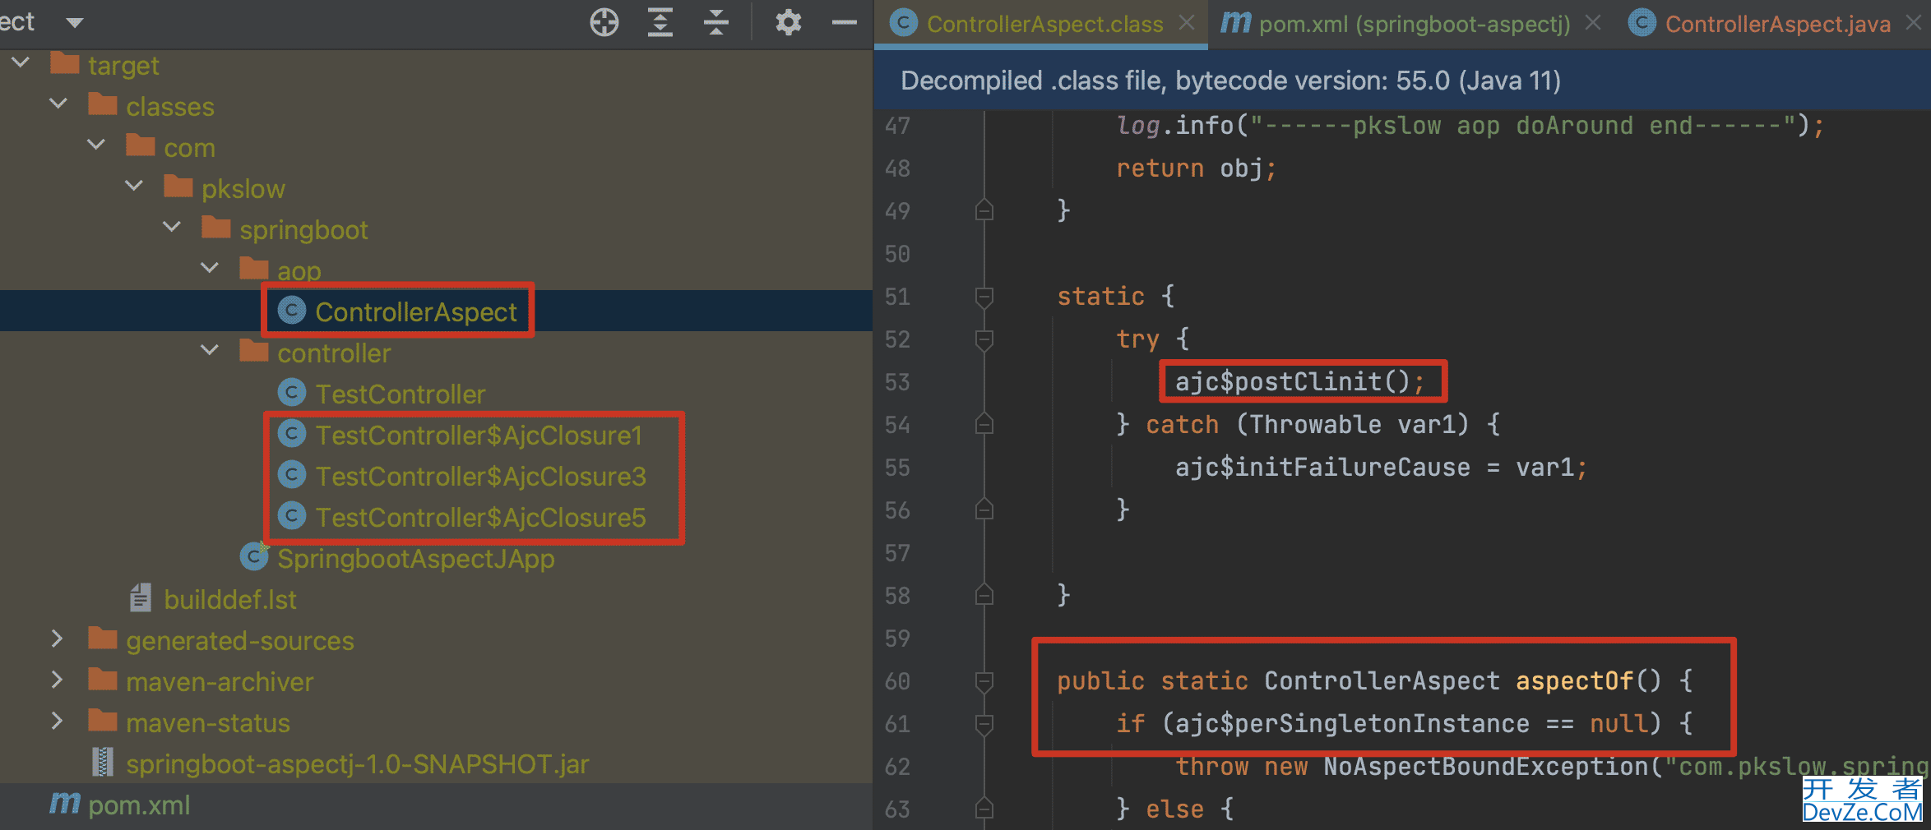Viewport: 1931px width, 830px height.
Task: Click fold marker at line 63
Action: [984, 809]
